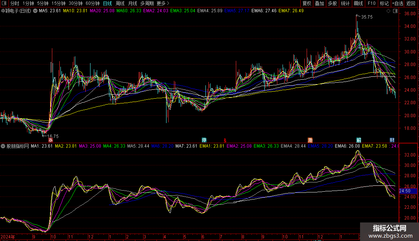Viewport: 419px width, 241px height.
Task: Click the 叠加 overlay button
Action: pos(320,3)
